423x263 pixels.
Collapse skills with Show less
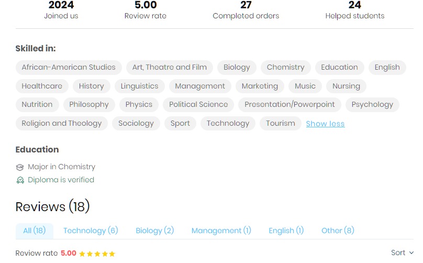[x=325, y=124]
